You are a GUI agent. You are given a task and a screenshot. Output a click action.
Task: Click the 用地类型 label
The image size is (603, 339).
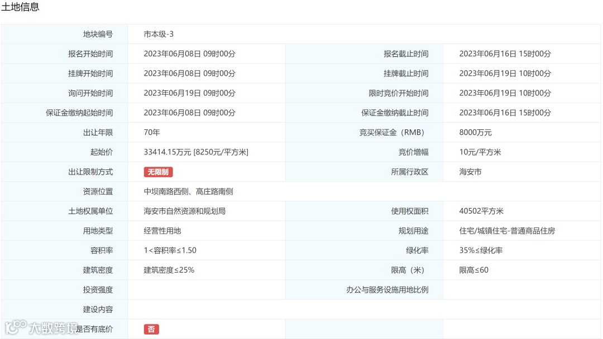98,231
